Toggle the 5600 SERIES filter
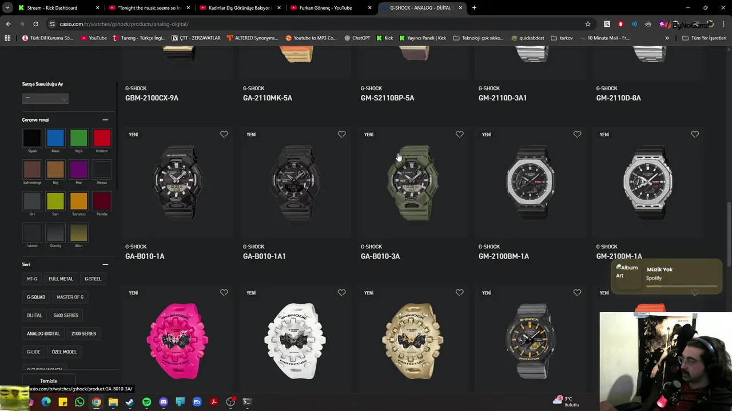This screenshot has height=411, width=732. [x=66, y=315]
